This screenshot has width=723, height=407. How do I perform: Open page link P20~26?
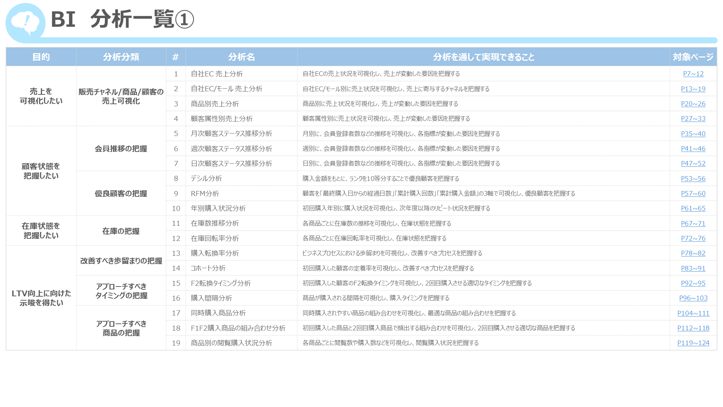click(x=693, y=104)
